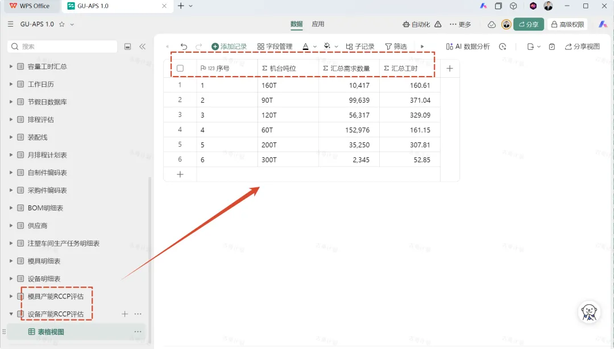Open the assistant mascot chat icon
This screenshot has height=349, width=614.
590,312
